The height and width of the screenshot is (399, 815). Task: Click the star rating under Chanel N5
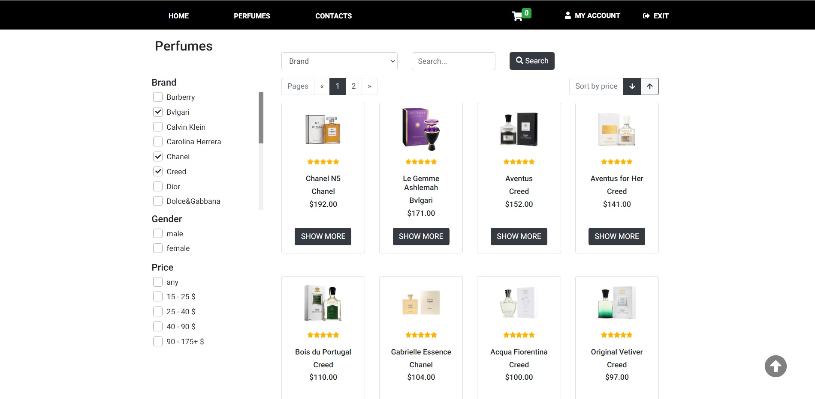323,162
